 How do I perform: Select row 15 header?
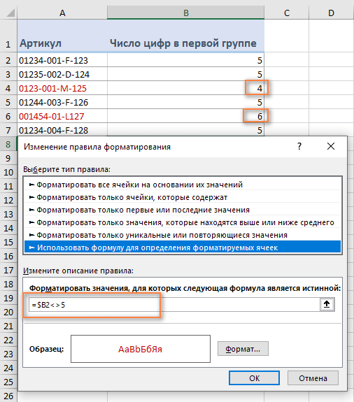[x=8, y=242]
